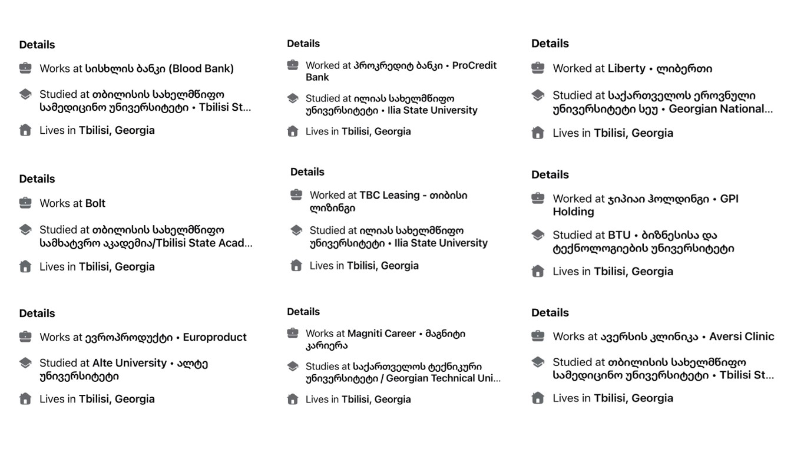Click briefcase icon beside TBC Leasing

click(x=296, y=194)
